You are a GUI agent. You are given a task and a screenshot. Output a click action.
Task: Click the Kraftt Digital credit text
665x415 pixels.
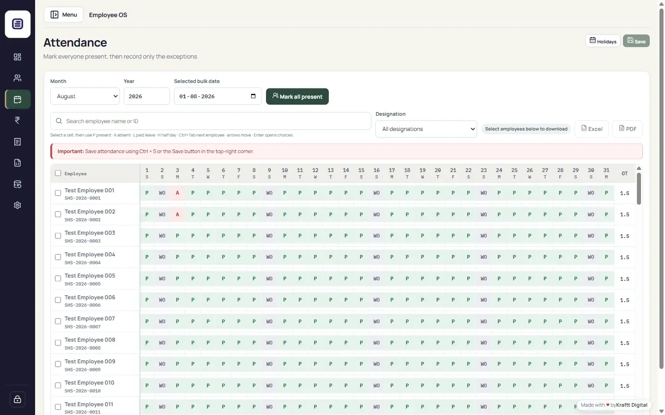click(631, 405)
